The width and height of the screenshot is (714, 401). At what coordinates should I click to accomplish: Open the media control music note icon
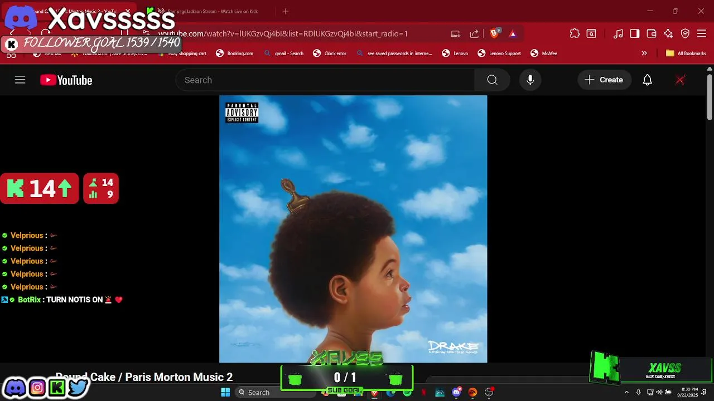tap(618, 33)
